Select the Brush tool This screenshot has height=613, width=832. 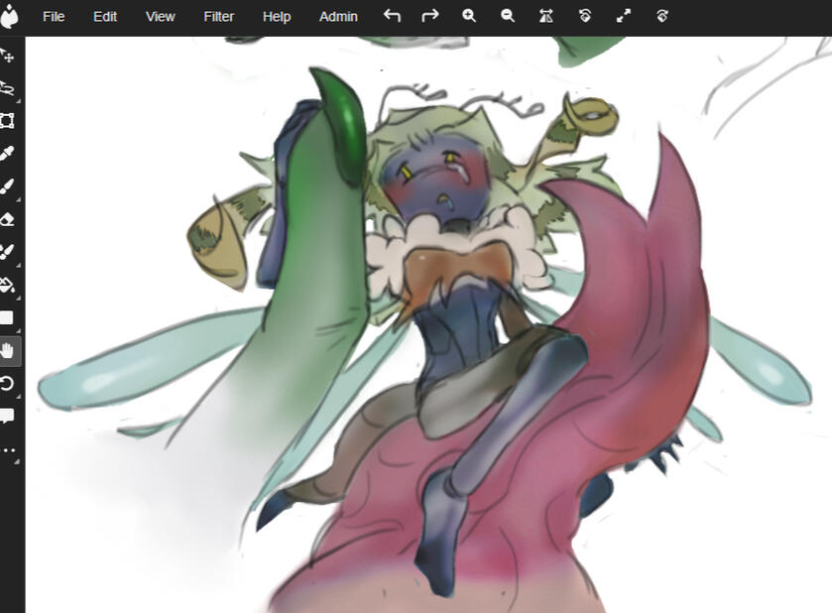(x=7, y=186)
